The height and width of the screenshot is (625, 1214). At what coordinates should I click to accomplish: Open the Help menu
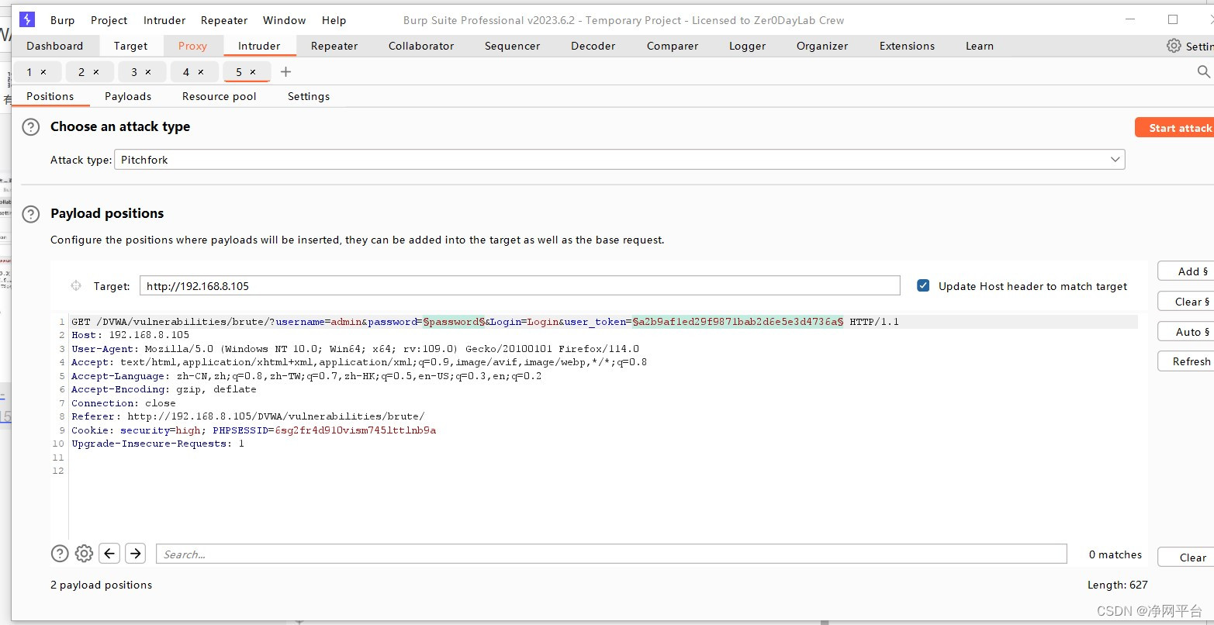(334, 20)
